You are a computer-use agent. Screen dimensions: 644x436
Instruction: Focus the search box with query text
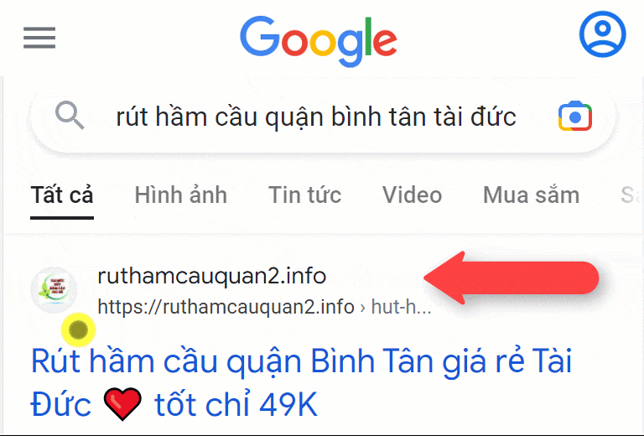315,117
